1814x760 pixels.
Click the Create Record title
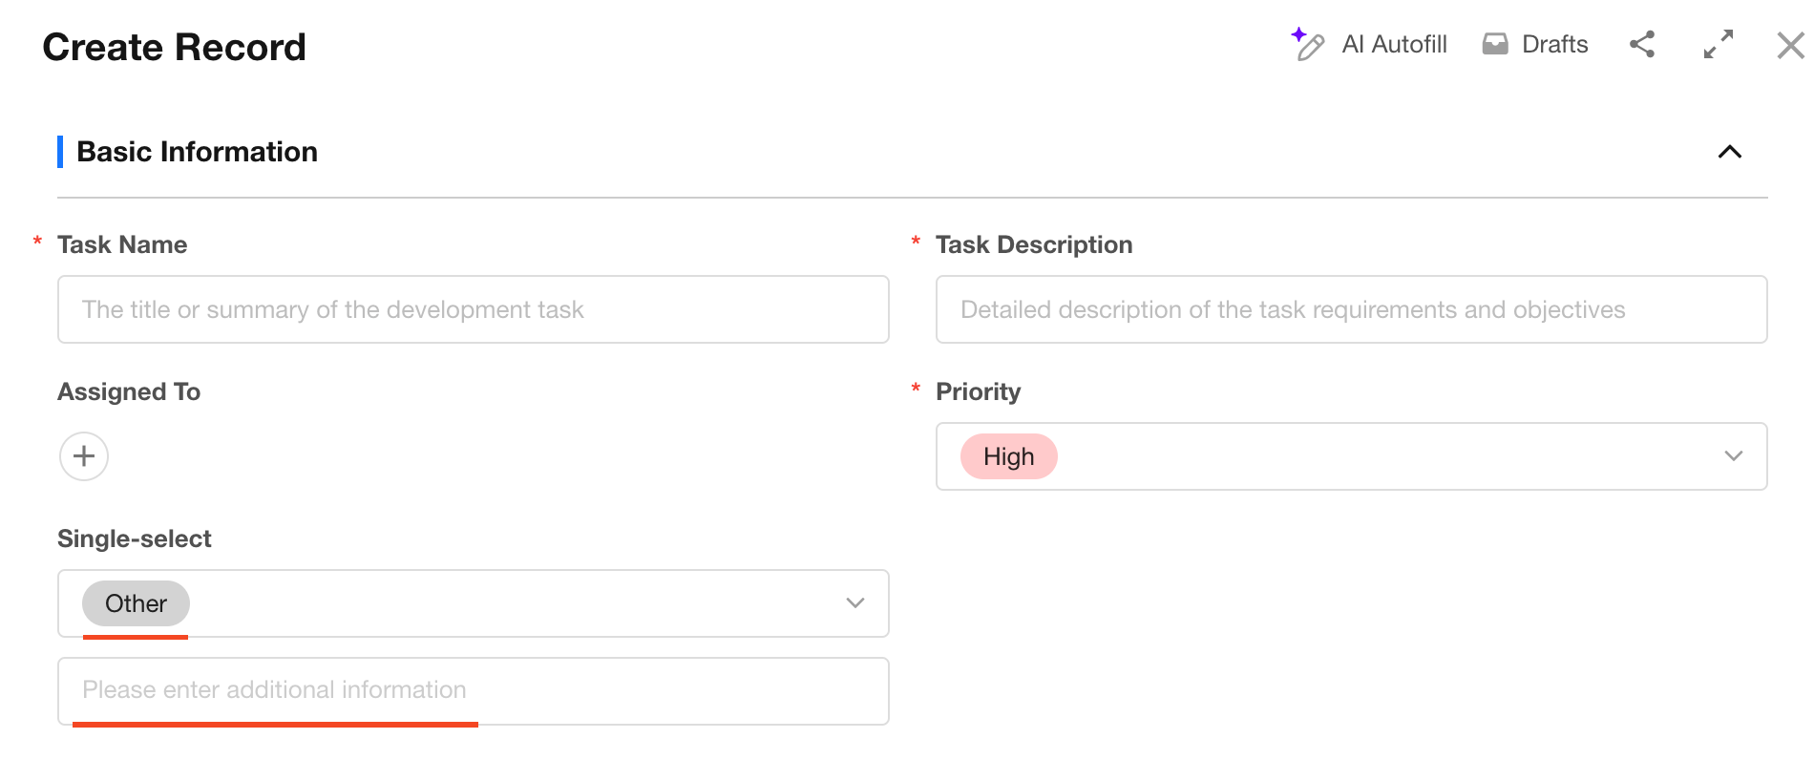(x=174, y=47)
